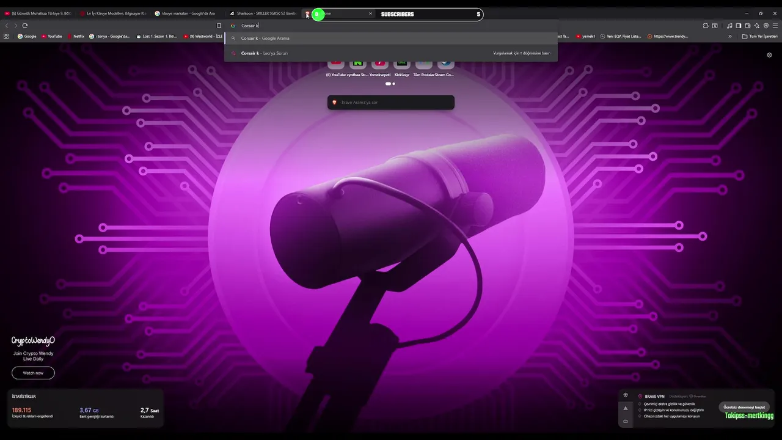Open the Lost 1. Sezon bookmark

pos(156,36)
